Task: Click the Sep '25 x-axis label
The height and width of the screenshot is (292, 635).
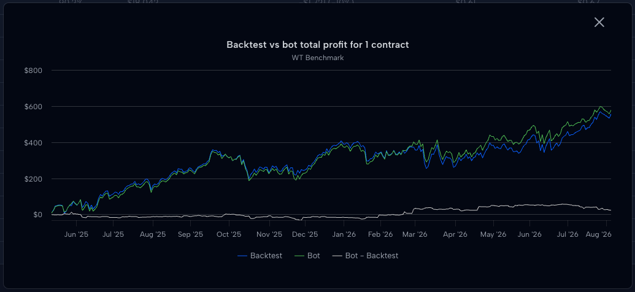Action: (x=190, y=234)
